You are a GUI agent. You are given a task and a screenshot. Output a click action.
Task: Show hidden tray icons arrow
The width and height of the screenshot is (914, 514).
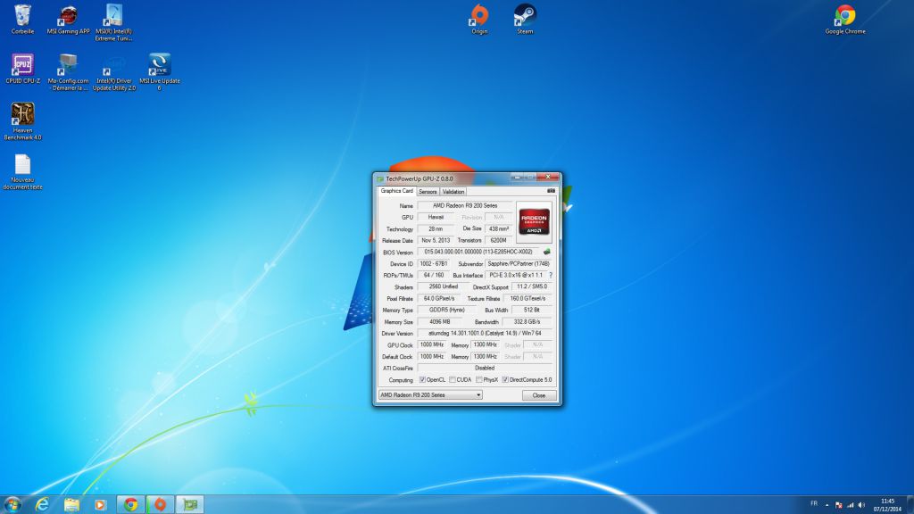point(827,505)
